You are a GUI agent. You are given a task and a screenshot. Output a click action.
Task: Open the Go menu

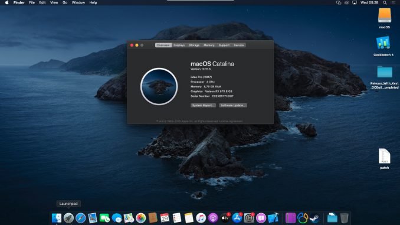pos(65,2)
